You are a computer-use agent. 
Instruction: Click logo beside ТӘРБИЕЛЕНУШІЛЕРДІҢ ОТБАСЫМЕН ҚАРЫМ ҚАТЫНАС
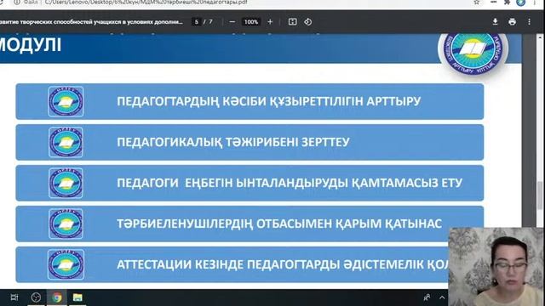[66, 224]
